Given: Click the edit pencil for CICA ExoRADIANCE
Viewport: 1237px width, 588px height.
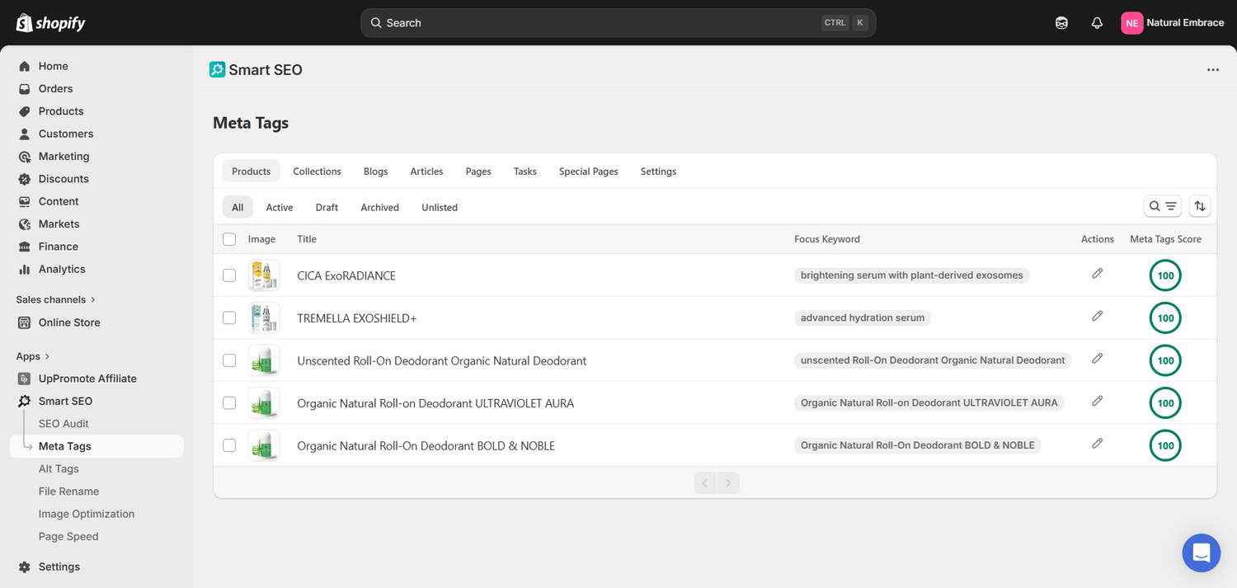Looking at the screenshot, I should 1097,274.
